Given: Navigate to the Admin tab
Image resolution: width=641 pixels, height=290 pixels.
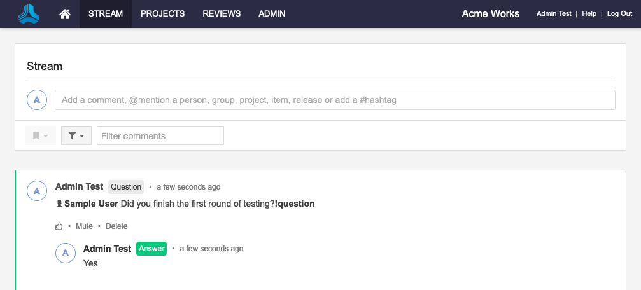Looking at the screenshot, I should 272,14.
